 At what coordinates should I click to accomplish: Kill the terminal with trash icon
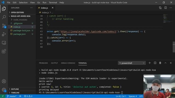(x=160, y=63)
